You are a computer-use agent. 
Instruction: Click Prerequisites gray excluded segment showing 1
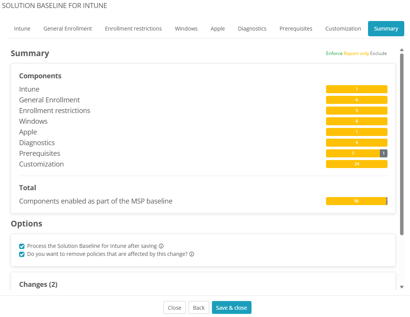tap(384, 154)
